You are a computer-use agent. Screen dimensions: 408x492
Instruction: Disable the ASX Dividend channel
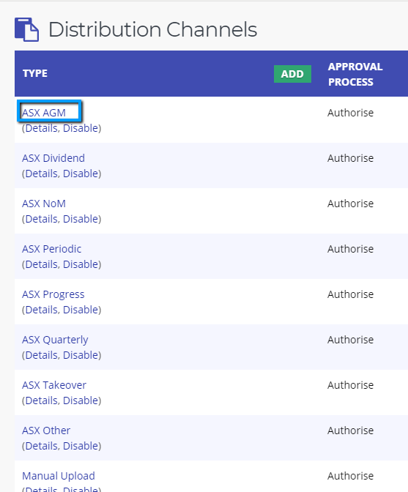pyautogui.click(x=81, y=174)
